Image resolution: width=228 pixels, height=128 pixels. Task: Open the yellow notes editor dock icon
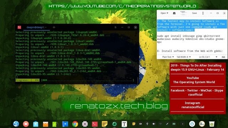coord(104,124)
